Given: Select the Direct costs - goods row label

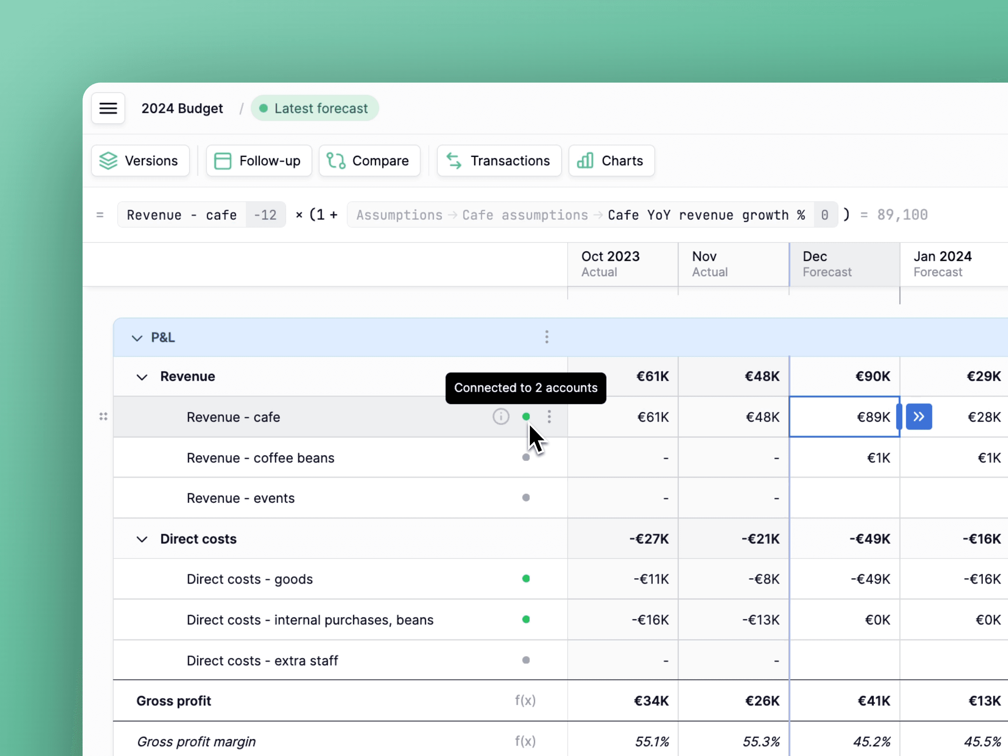Looking at the screenshot, I should click(x=250, y=579).
